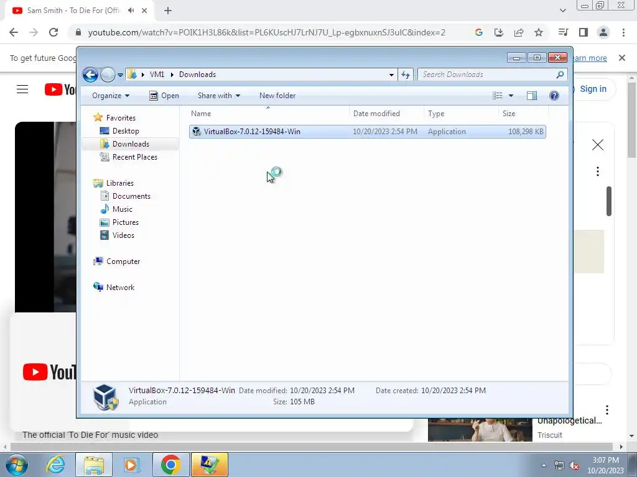Sort by the Name column header

click(x=268, y=114)
